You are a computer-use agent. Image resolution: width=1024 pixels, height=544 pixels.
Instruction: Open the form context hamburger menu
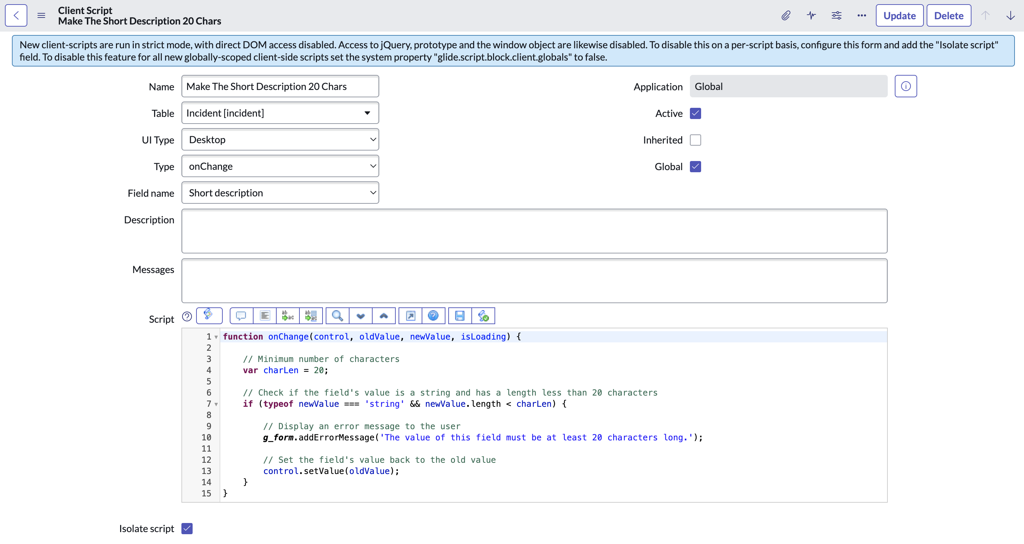click(x=41, y=15)
